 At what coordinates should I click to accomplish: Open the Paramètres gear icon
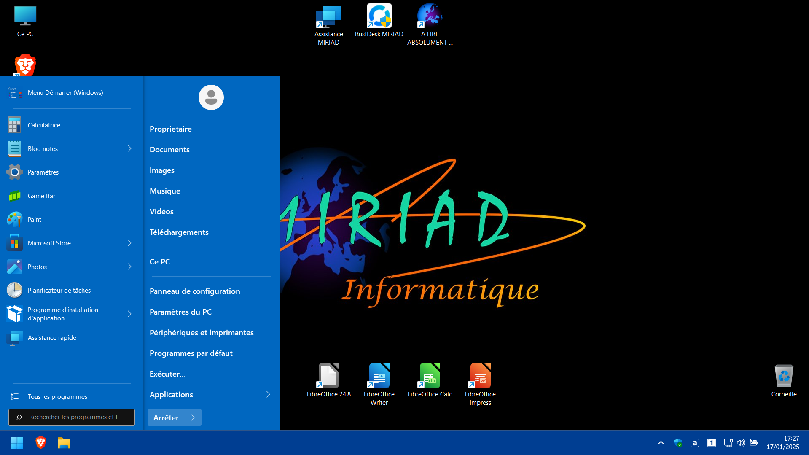(x=14, y=172)
